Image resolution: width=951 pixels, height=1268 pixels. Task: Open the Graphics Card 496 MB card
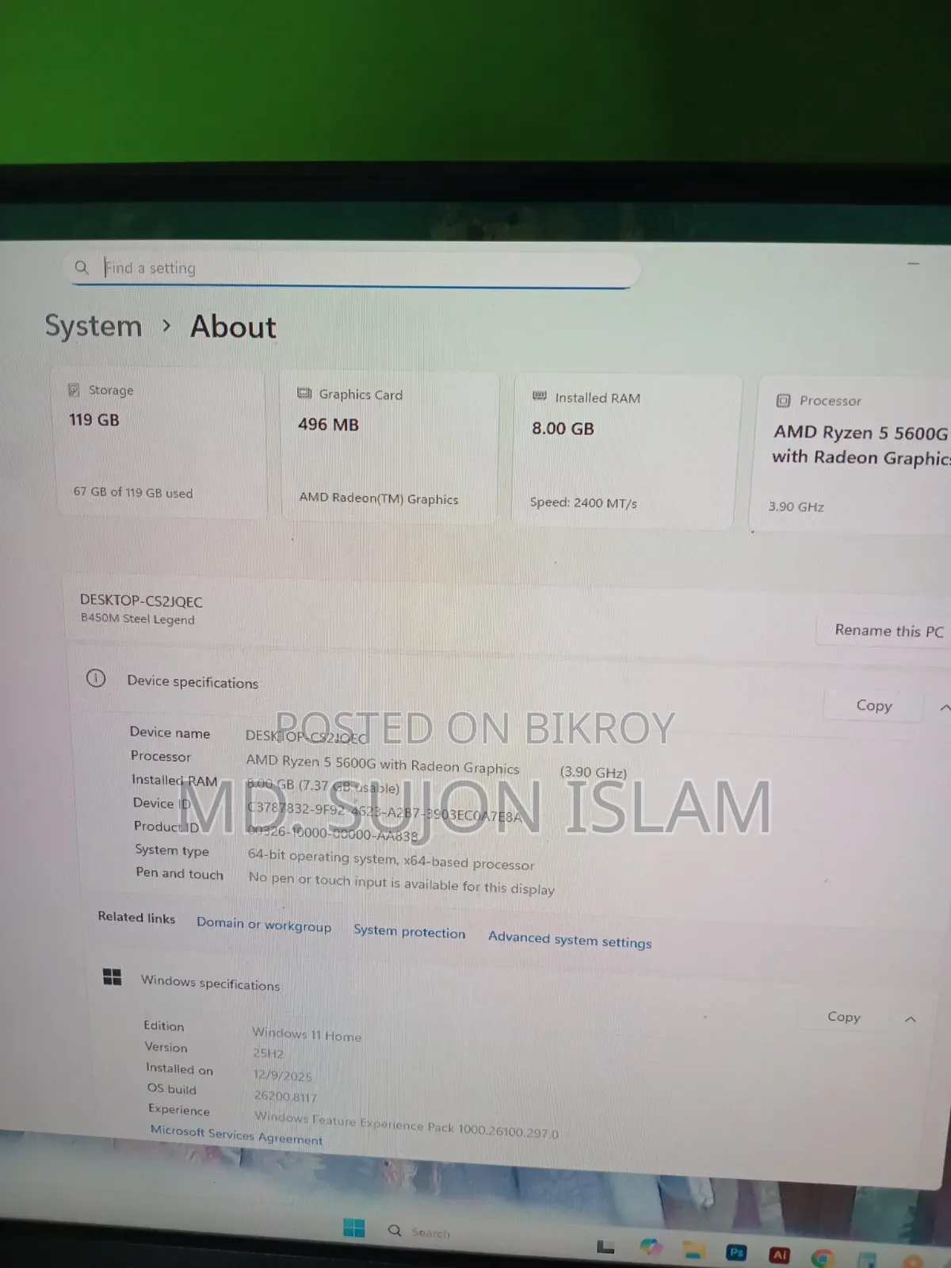(x=389, y=447)
